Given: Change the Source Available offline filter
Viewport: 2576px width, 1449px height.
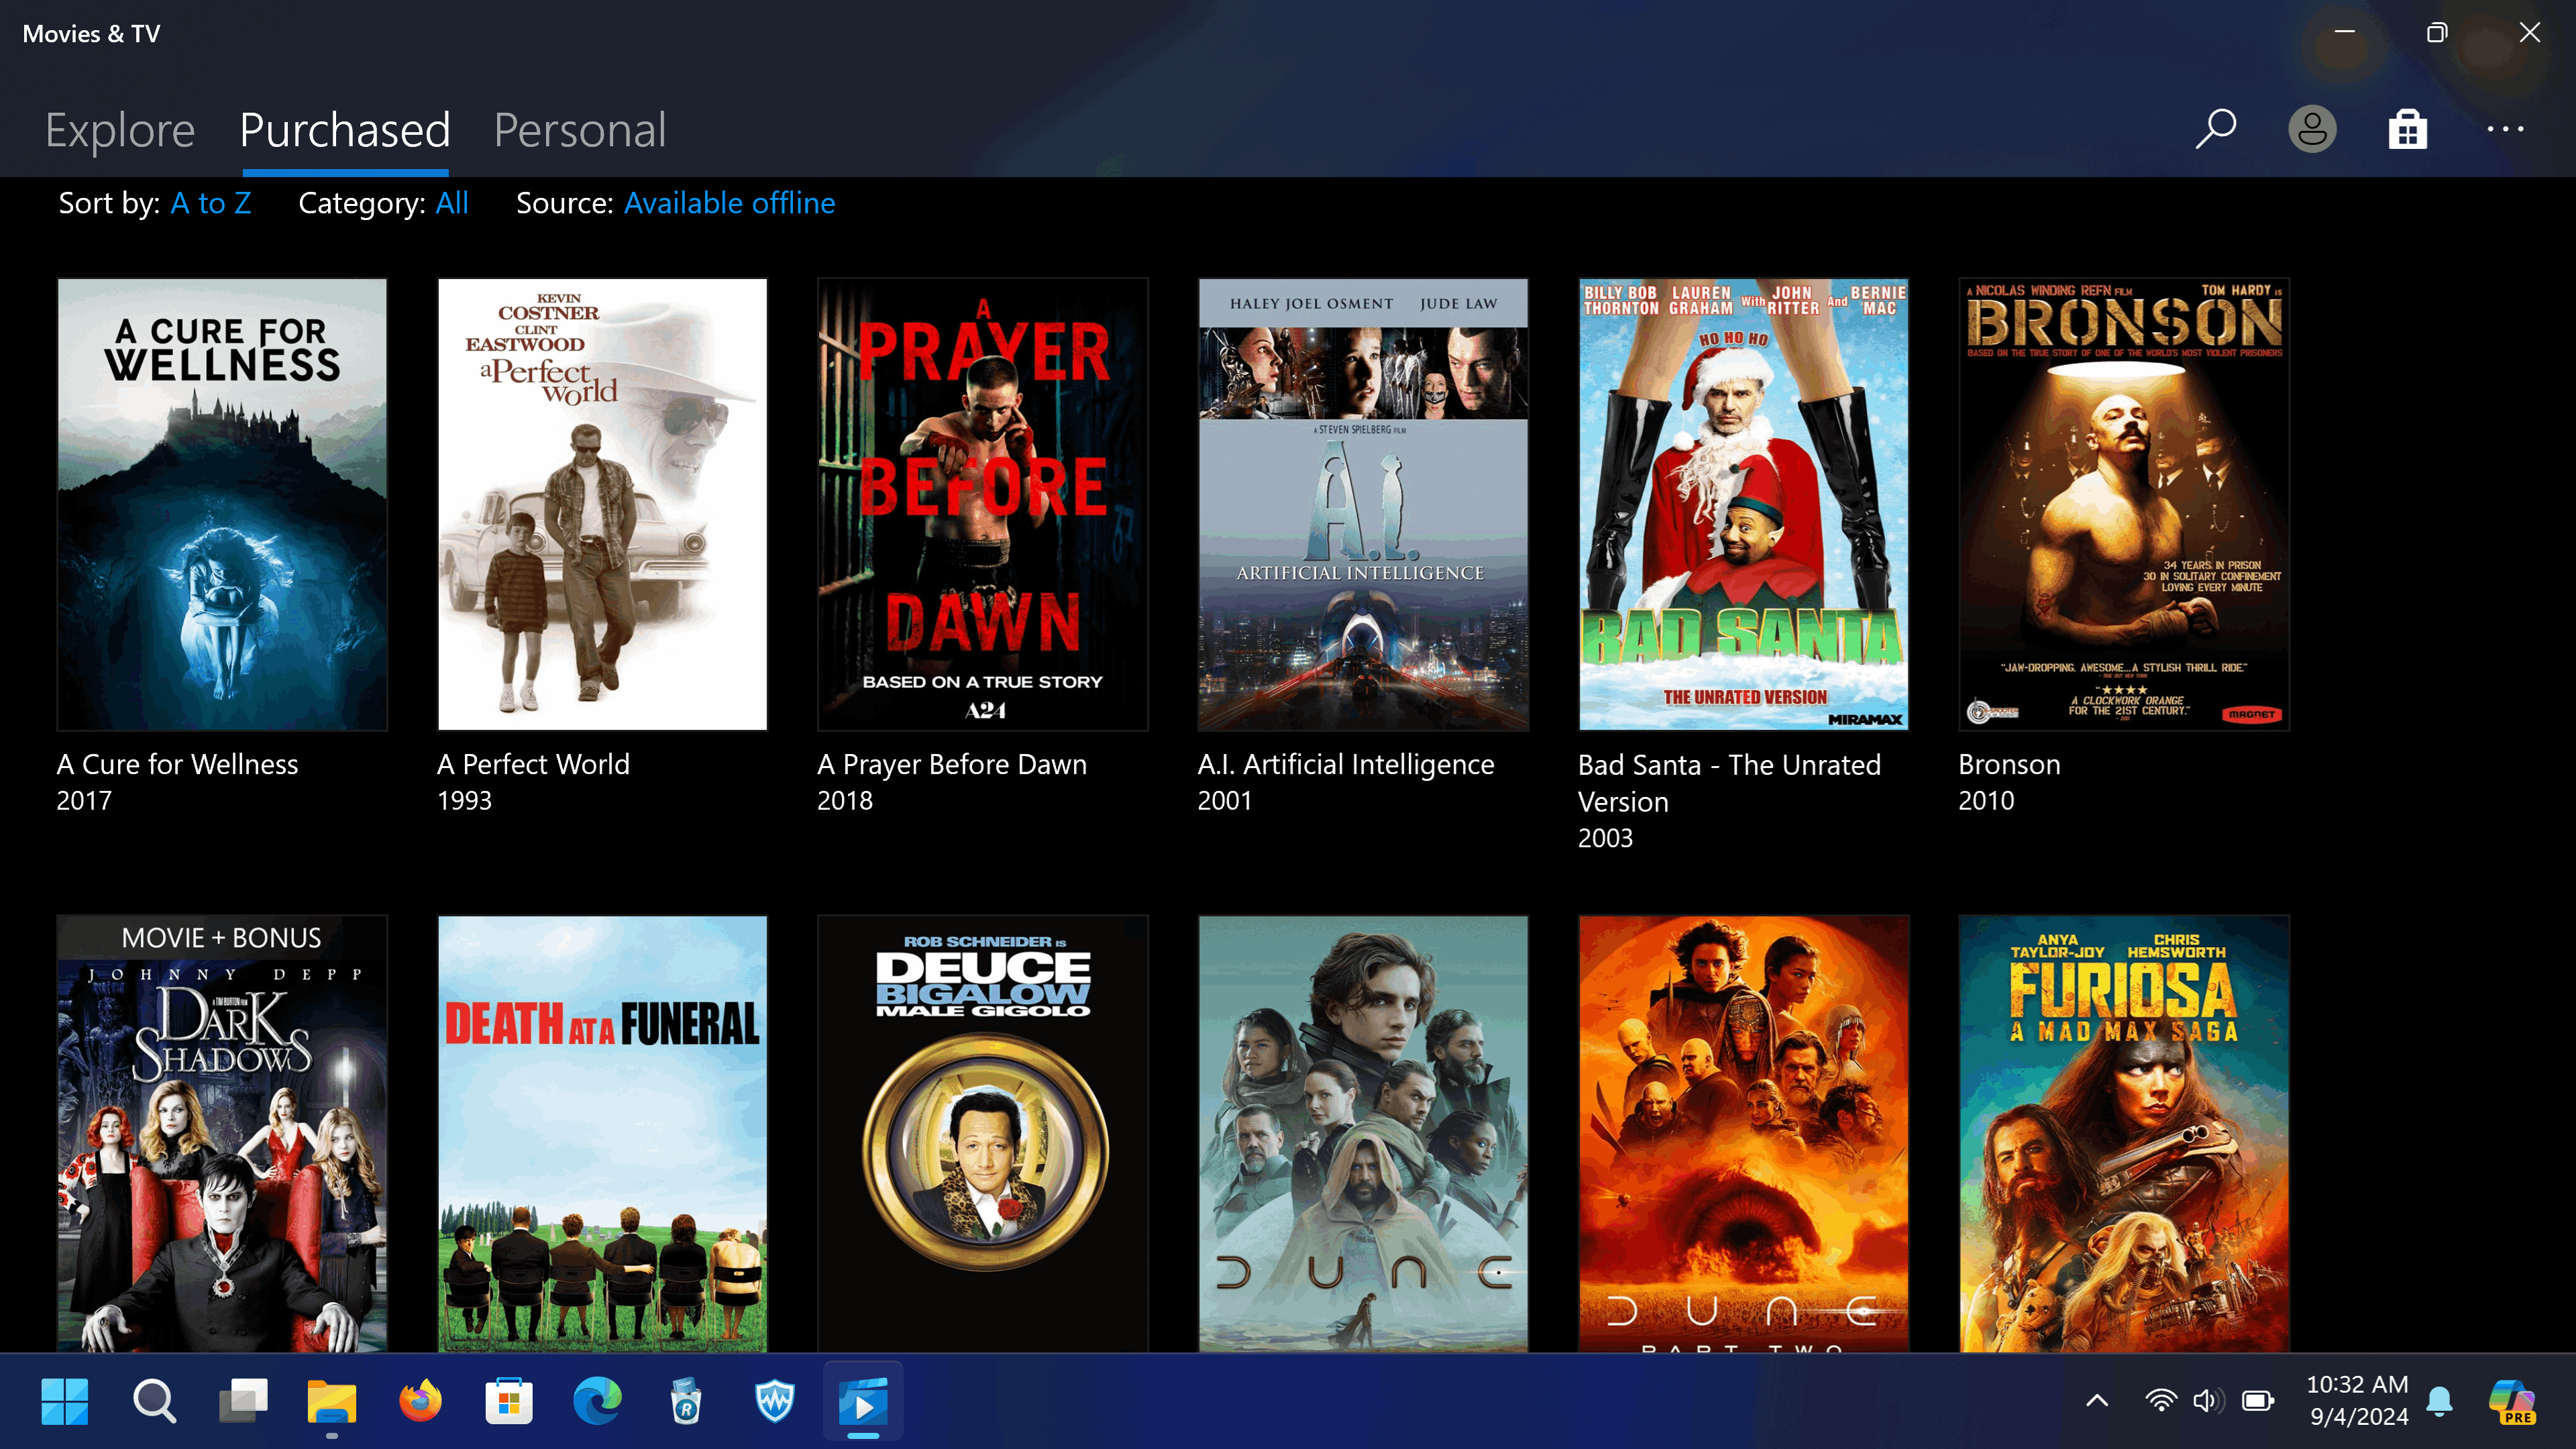Looking at the screenshot, I should coord(729,203).
